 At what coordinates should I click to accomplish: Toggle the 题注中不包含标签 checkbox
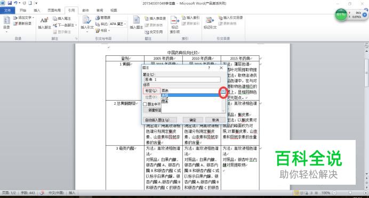[145, 104]
